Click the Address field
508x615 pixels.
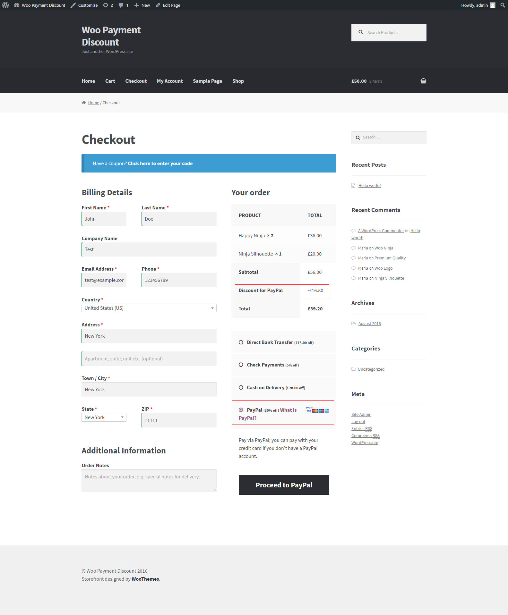(149, 336)
